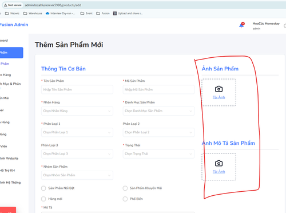Image resolution: width=286 pixels, height=213 pixels.
Task: Click the Nhập Tên Sản Phẩm input field
Action: (x=77, y=89)
